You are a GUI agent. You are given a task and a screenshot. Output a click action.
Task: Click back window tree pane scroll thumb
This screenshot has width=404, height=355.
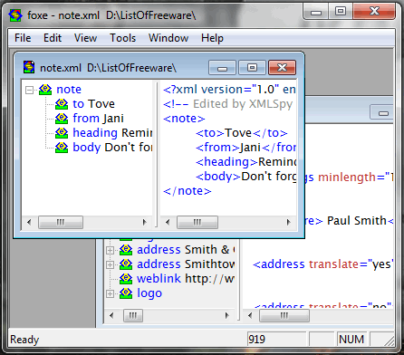pyautogui.click(x=133, y=316)
